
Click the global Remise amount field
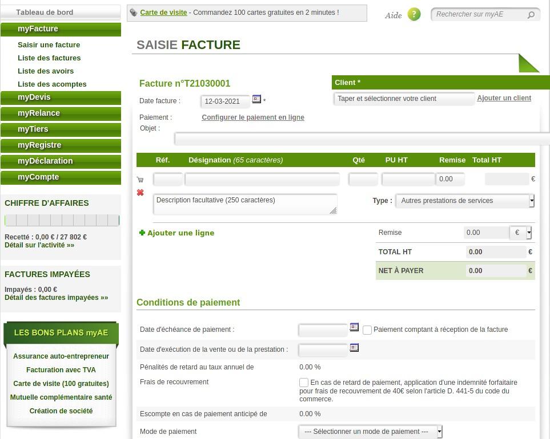(486, 233)
